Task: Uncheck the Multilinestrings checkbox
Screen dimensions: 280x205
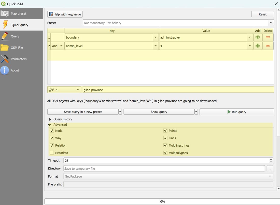Action: tap(165, 146)
